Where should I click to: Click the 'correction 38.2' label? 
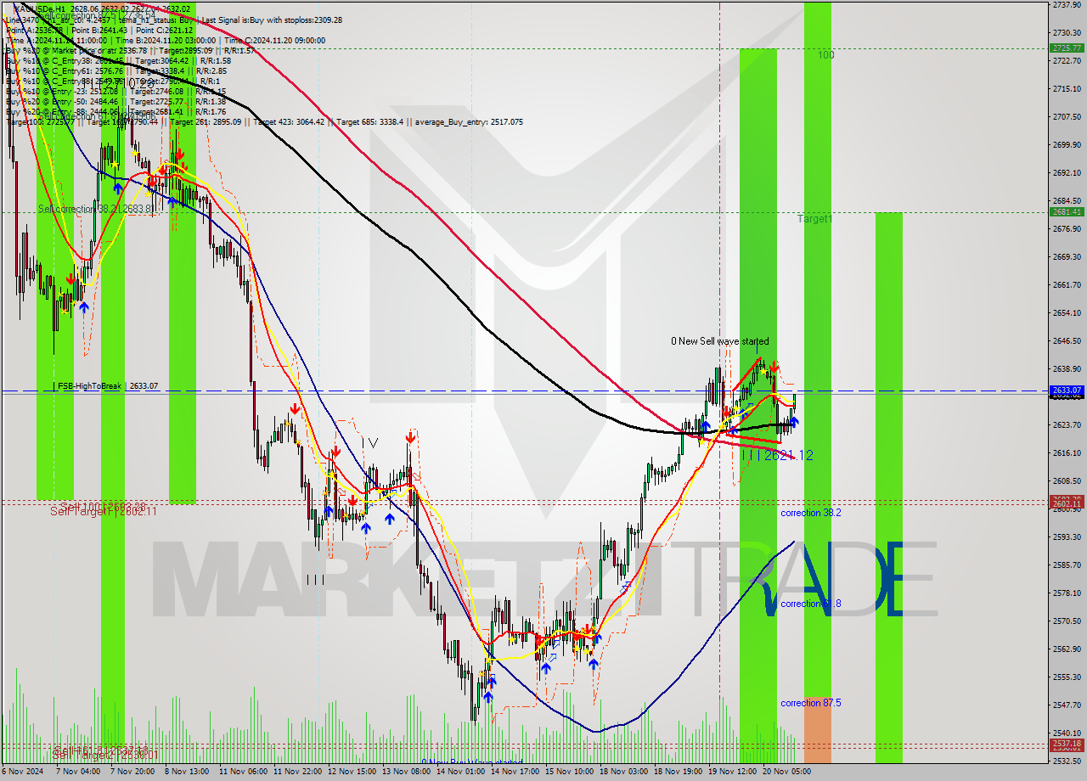click(x=811, y=513)
